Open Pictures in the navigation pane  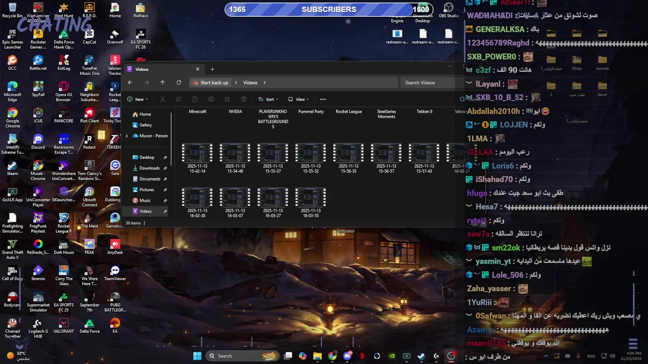(x=147, y=190)
